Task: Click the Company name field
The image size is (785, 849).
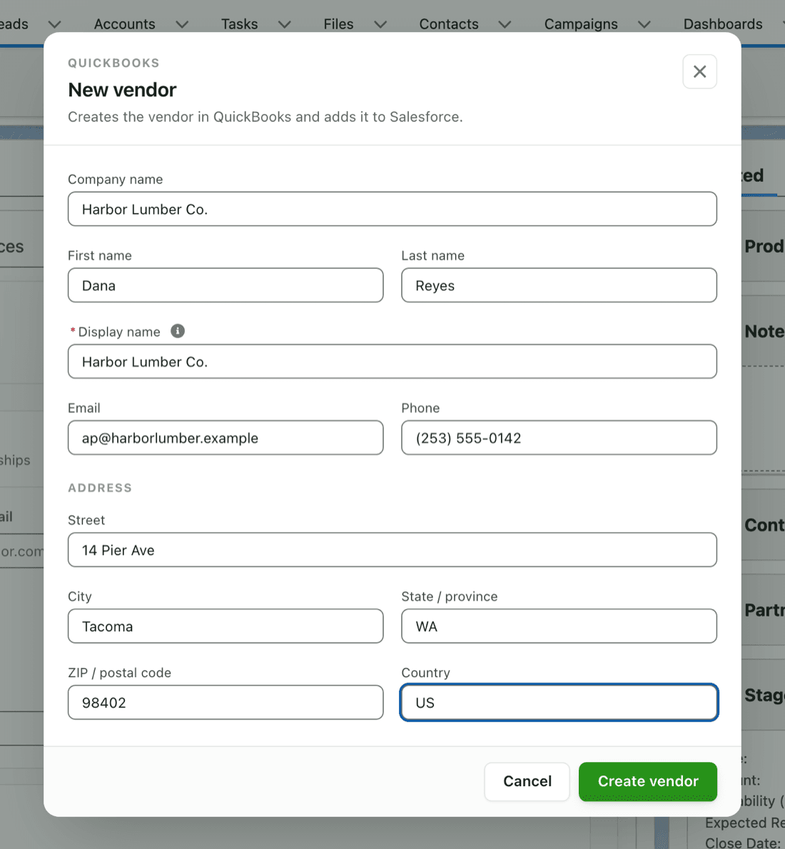Action: [x=392, y=209]
